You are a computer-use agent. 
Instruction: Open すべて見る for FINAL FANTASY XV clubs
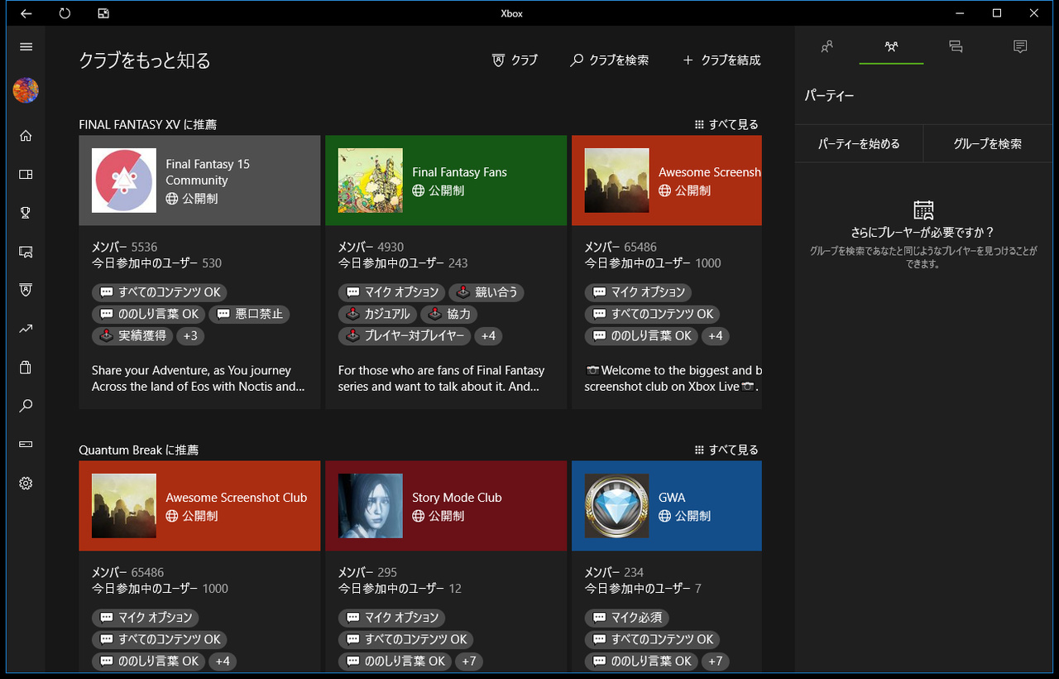[x=726, y=124]
